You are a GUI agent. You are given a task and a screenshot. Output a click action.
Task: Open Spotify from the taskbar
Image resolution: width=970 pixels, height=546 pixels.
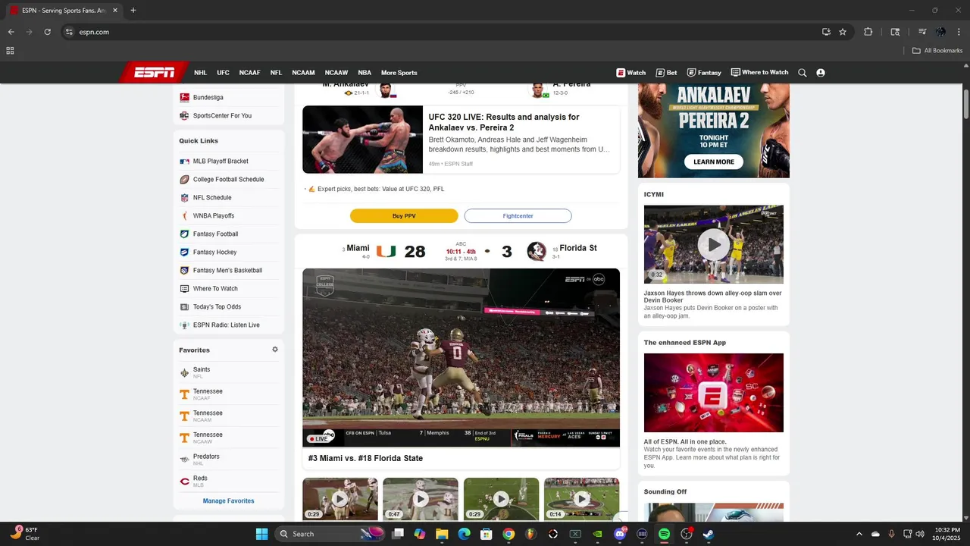(664, 534)
